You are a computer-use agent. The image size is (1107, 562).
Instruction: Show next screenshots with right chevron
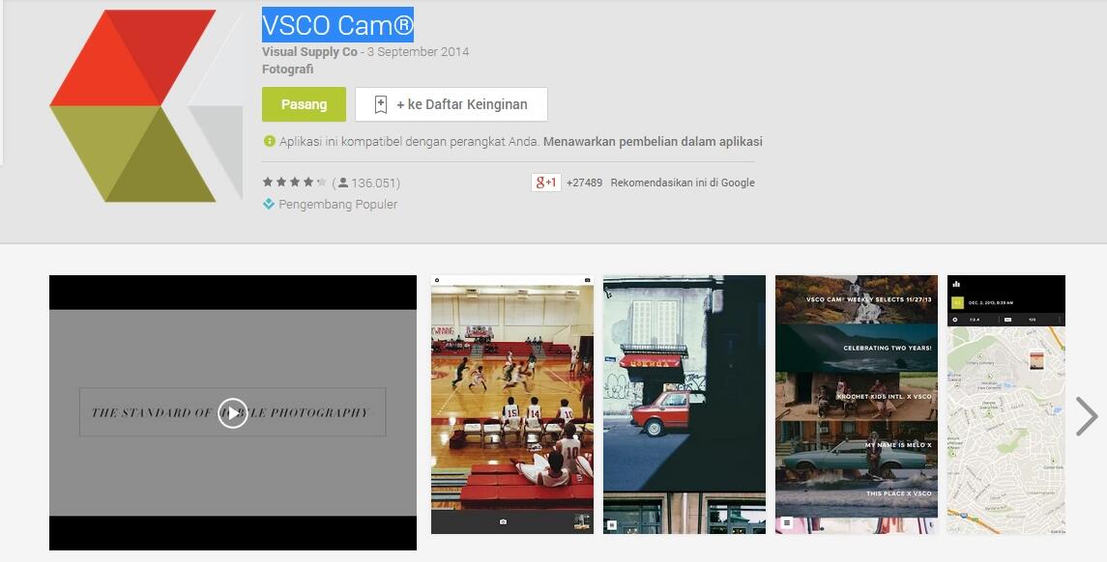coord(1087,417)
